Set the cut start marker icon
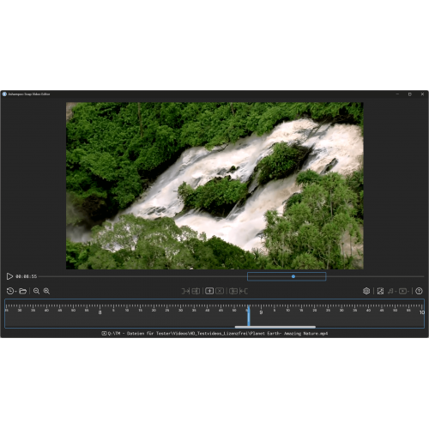429x429 pixels. 185,291
